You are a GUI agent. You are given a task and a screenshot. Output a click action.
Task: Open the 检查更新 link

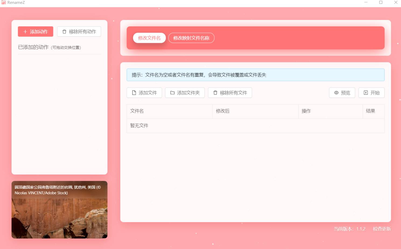tap(382, 229)
